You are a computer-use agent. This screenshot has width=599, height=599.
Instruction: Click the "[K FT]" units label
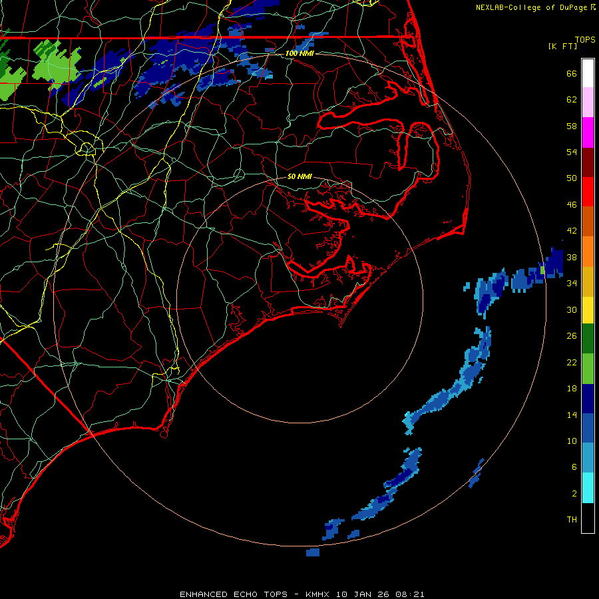pyautogui.click(x=562, y=46)
